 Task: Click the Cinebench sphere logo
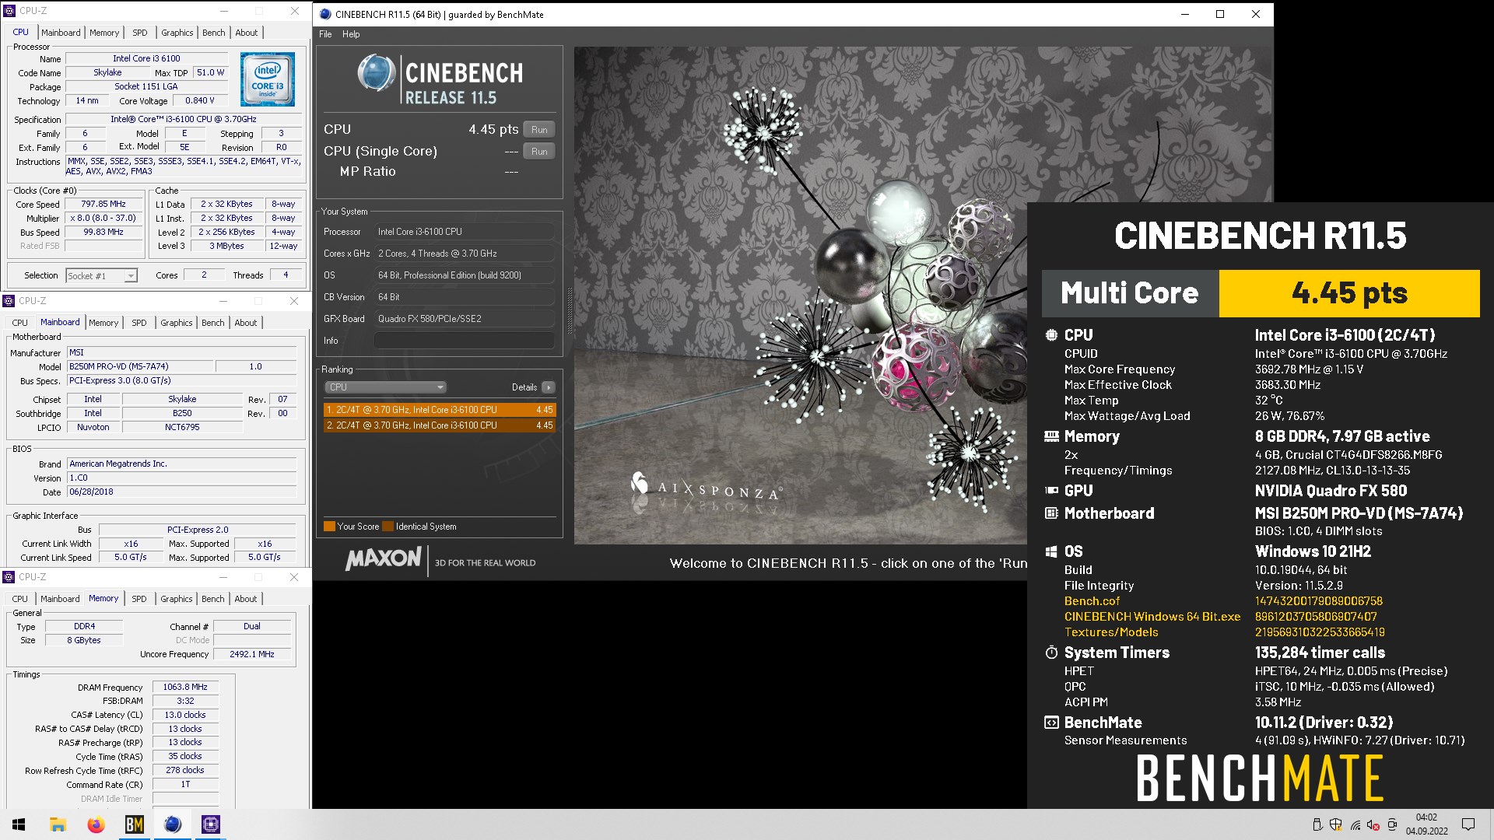coord(377,73)
